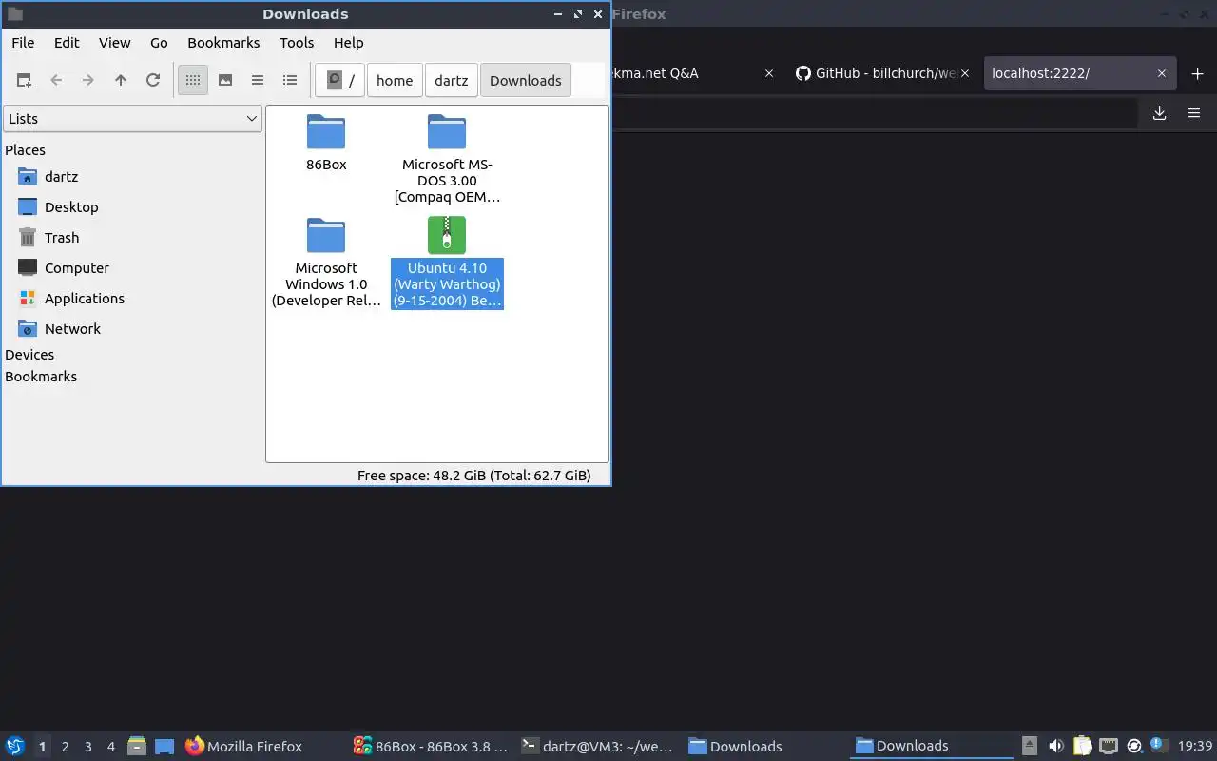Go forward in folder history
This screenshot has height=761, width=1217.
(x=88, y=81)
